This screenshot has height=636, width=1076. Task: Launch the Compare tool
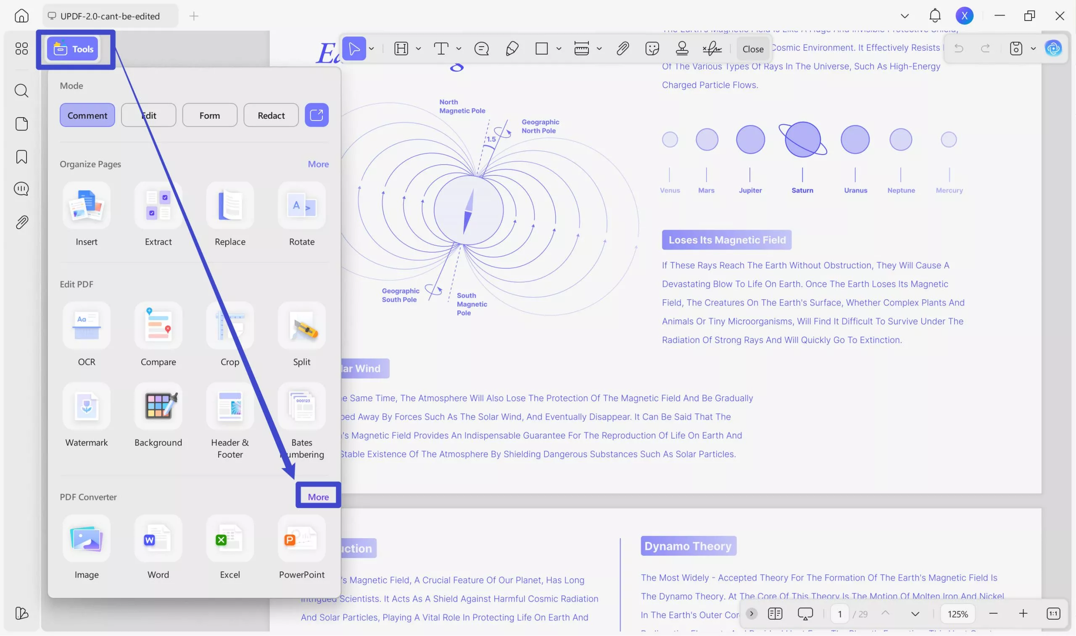[158, 334]
